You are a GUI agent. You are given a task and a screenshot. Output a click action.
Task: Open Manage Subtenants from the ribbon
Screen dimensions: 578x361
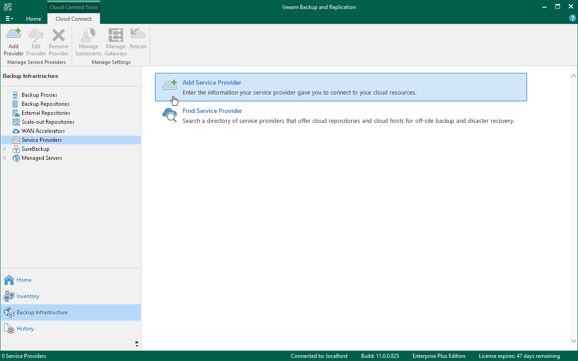[x=88, y=42]
